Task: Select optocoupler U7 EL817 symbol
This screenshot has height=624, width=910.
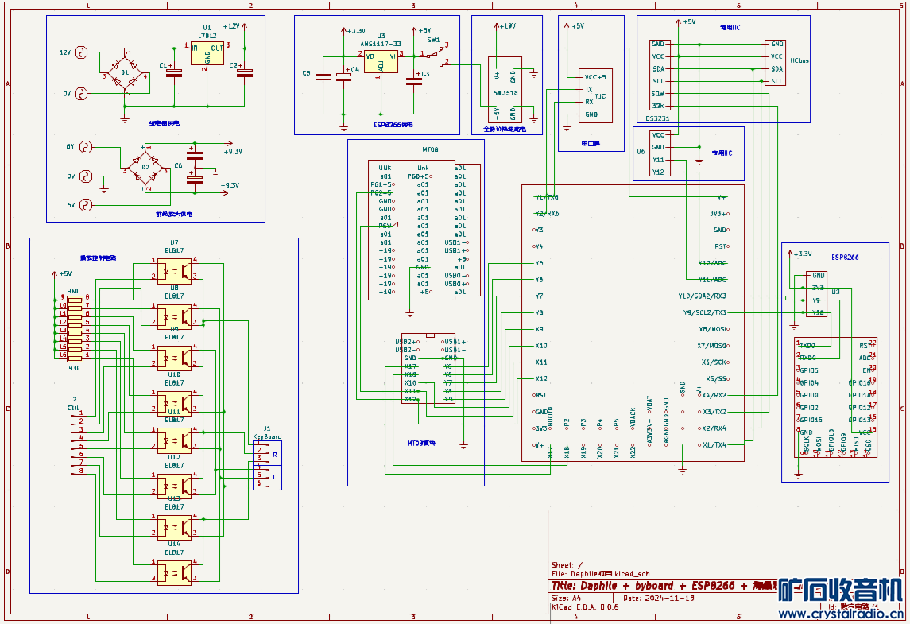Action: tap(174, 270)
